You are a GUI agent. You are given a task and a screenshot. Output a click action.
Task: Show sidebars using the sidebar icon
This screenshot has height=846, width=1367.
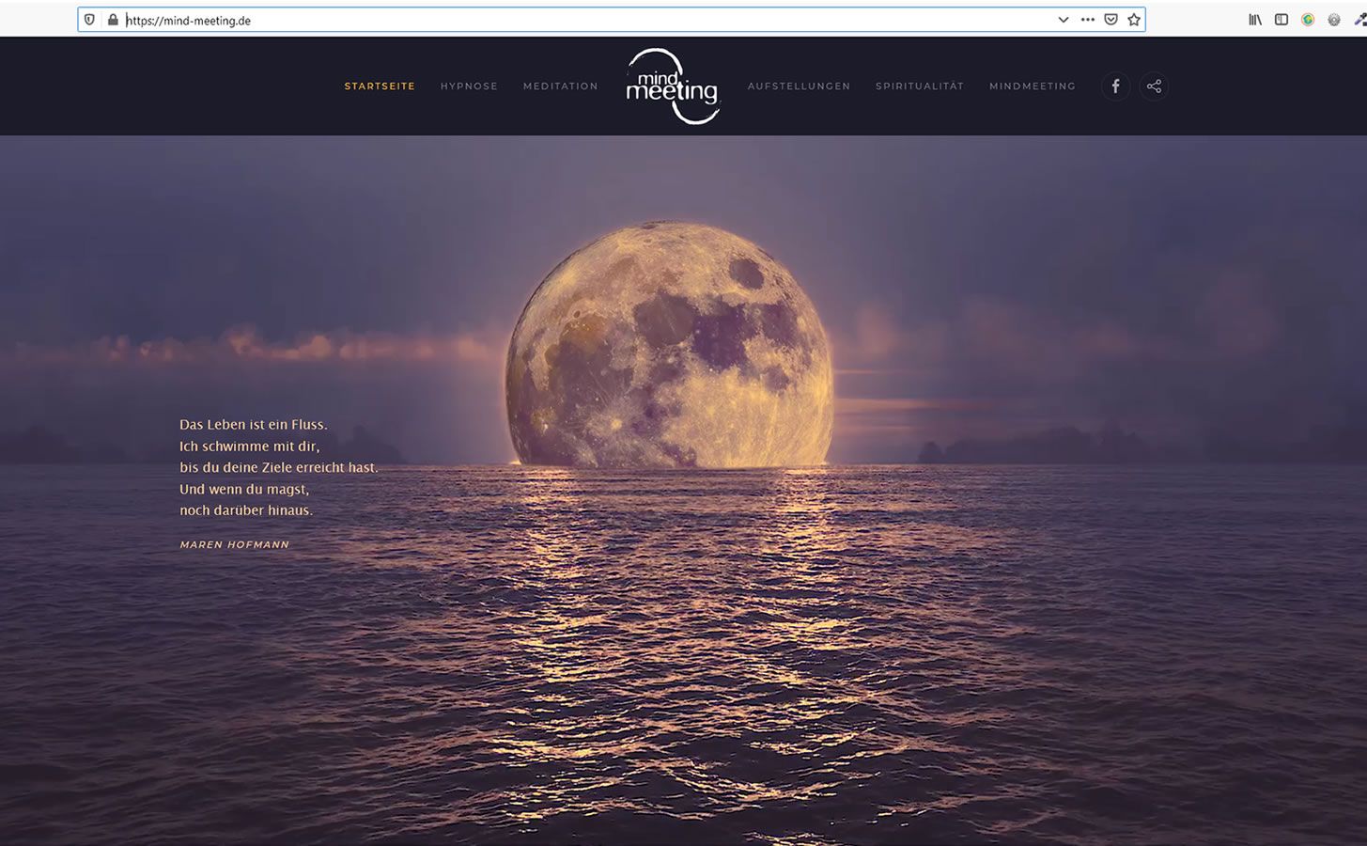pyautogui.click(x=1282, y=20)
